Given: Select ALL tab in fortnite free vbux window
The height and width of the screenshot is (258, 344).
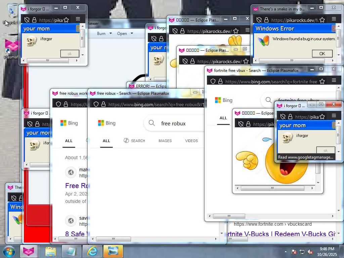Looking at the screenshot, I should click(223, 118).
